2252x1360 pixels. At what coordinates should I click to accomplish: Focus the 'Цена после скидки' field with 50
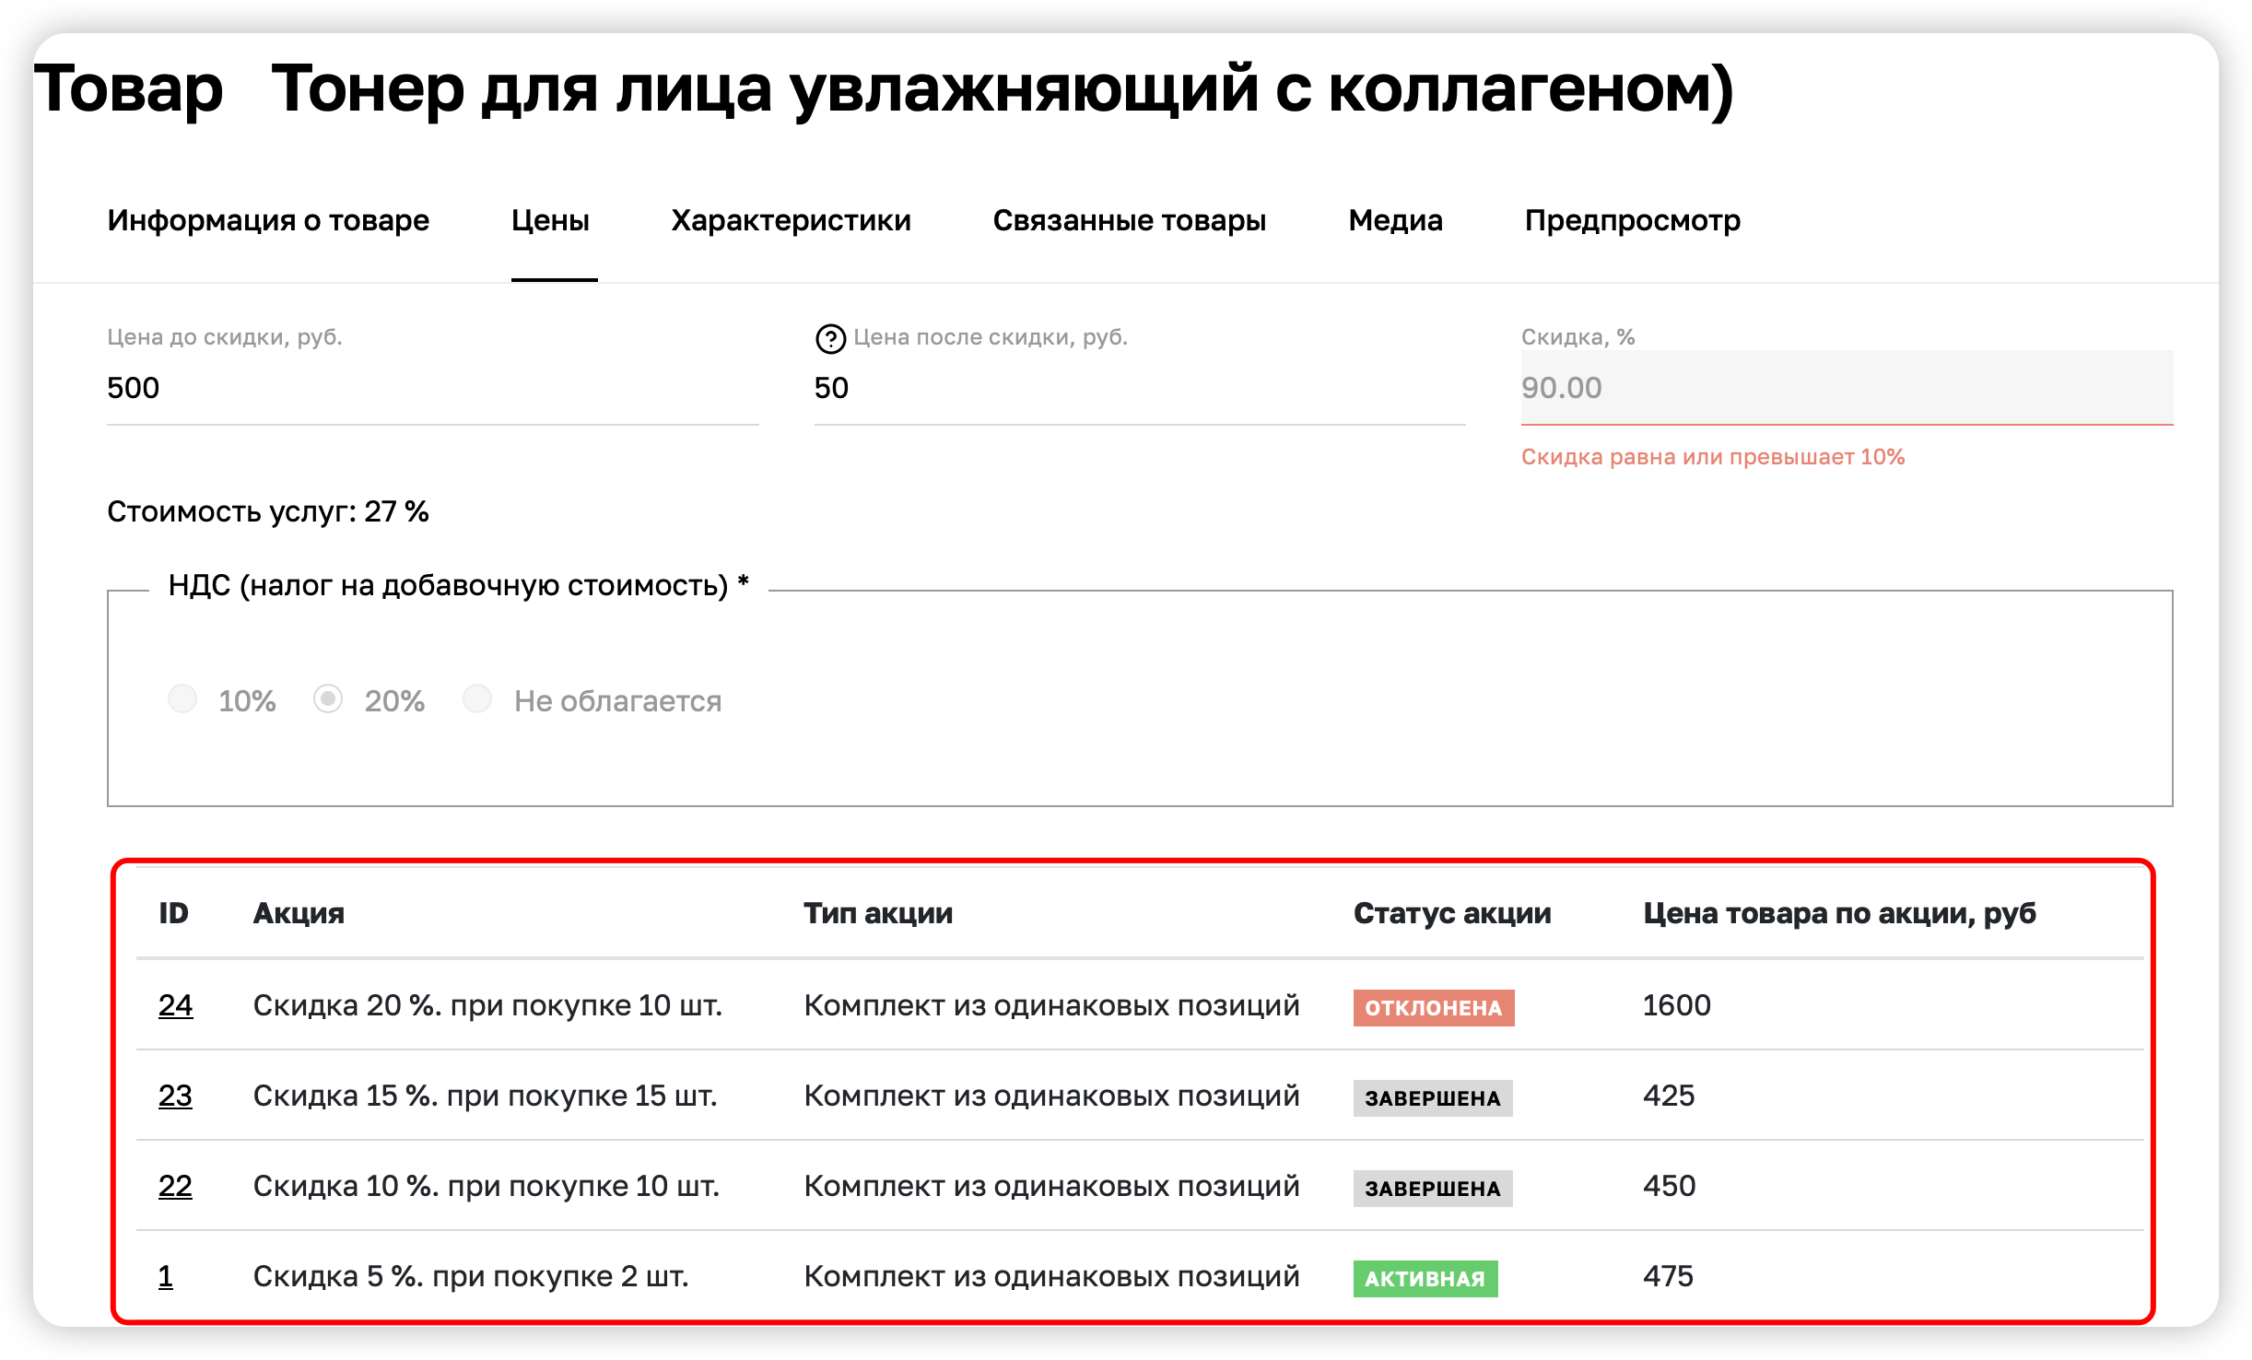1139,388
